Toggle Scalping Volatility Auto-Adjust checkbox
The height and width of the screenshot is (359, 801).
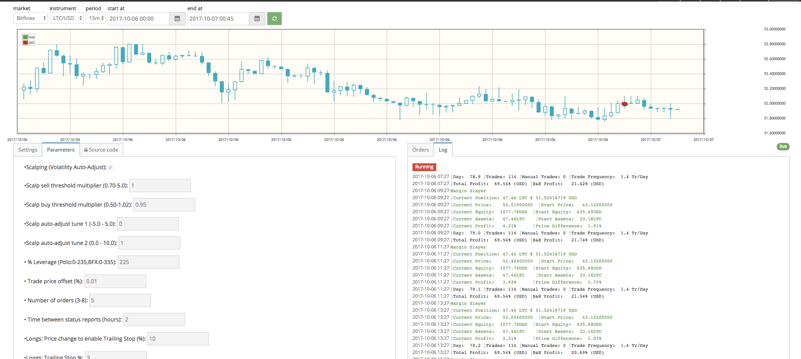(110, 168)
